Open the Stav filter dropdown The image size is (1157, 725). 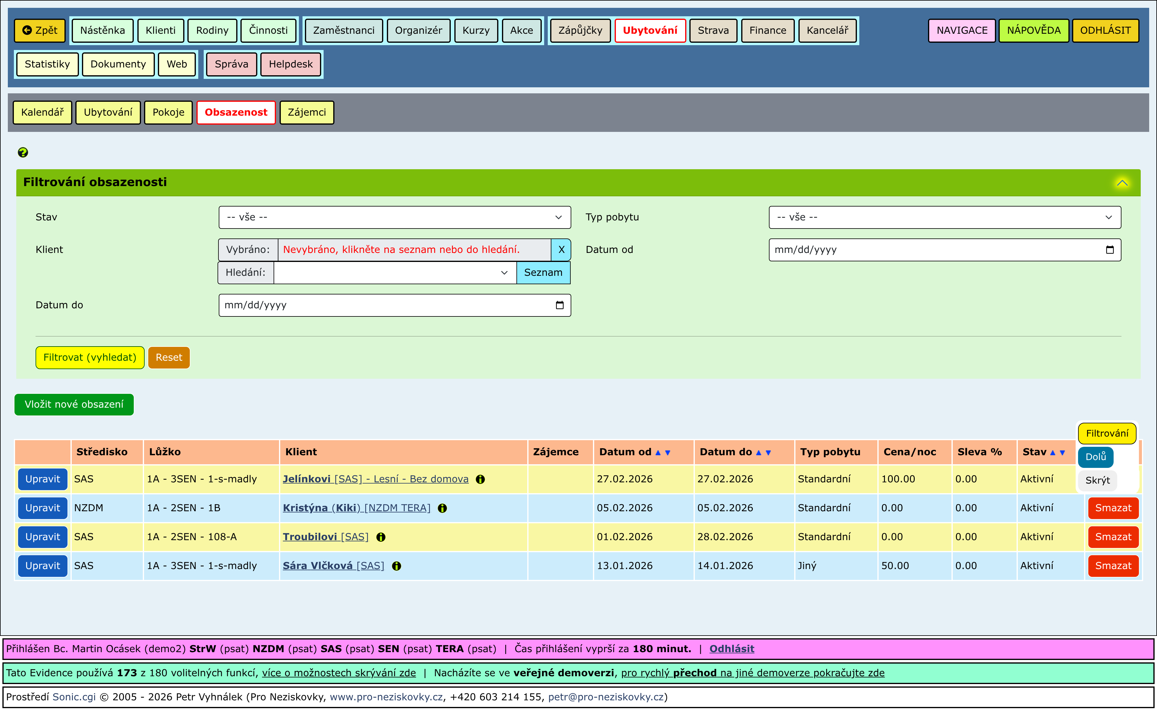pos(394,217)
